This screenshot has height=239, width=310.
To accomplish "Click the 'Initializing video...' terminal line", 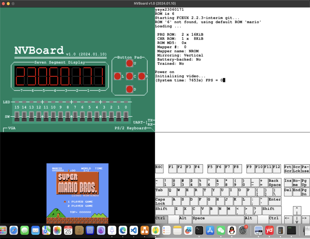I will [180, 76].
